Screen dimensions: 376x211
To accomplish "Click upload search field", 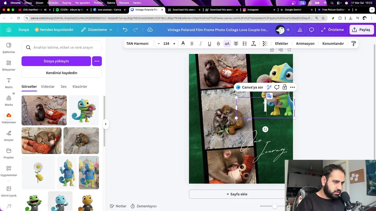I will 62,47.
